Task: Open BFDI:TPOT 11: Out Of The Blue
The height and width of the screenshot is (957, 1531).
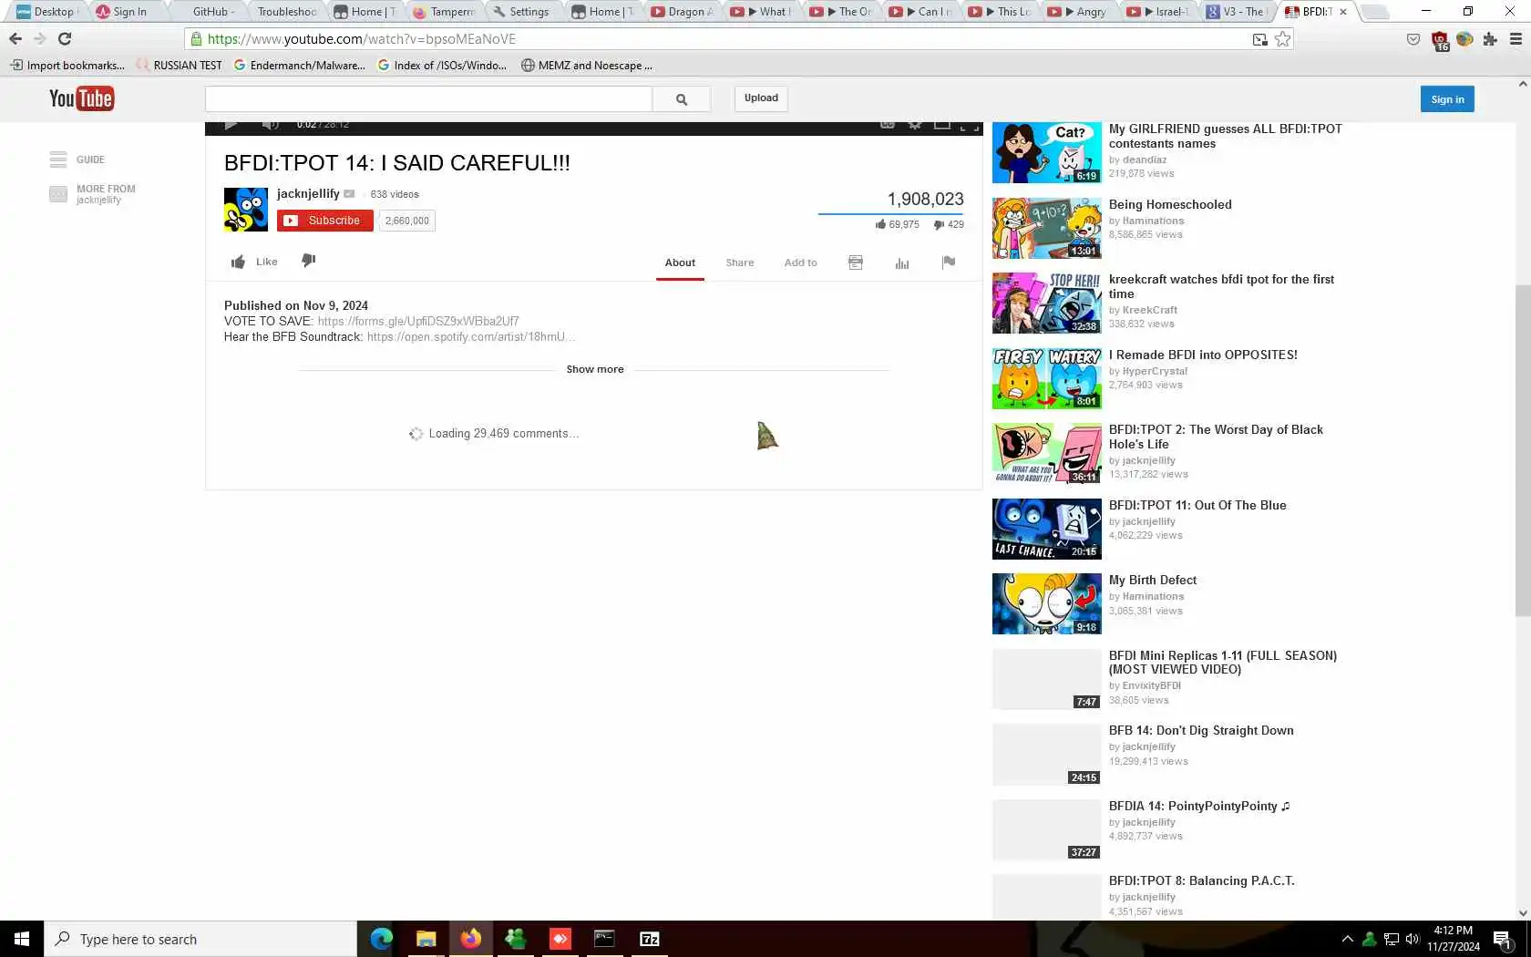Action: (1197, 505)
